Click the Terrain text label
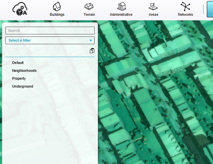Screen dimensions: 213x164 pyautogui.click(x=89, y=14)
